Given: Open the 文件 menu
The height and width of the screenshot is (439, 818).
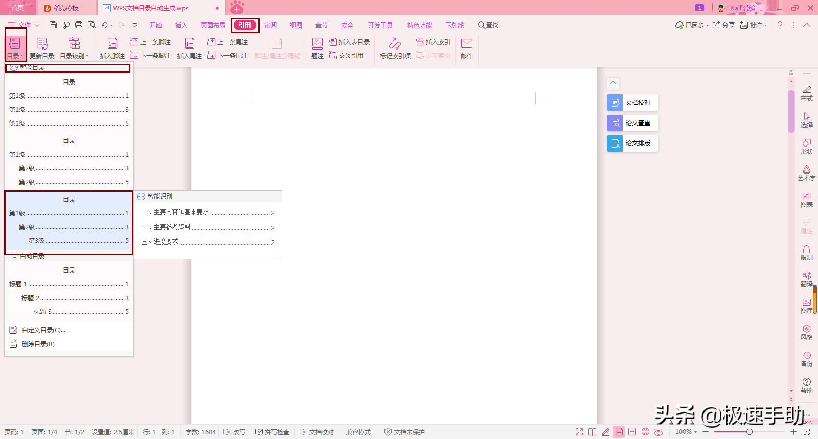Looking at the screenshot, I should click(x=24, y=25).
